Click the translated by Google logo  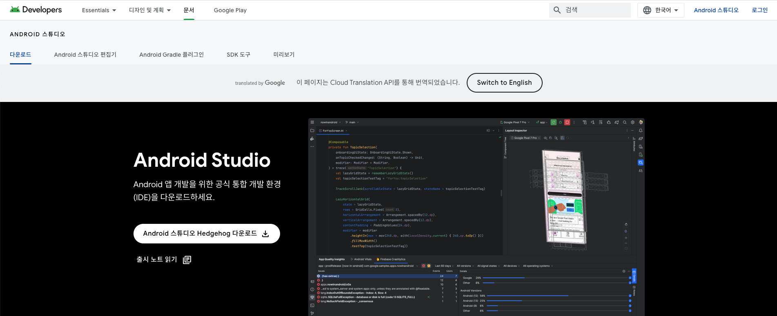pos(260,83)
